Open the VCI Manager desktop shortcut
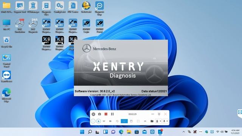The height and width of the screenshot is (136, 242). (x=33, y=7)
